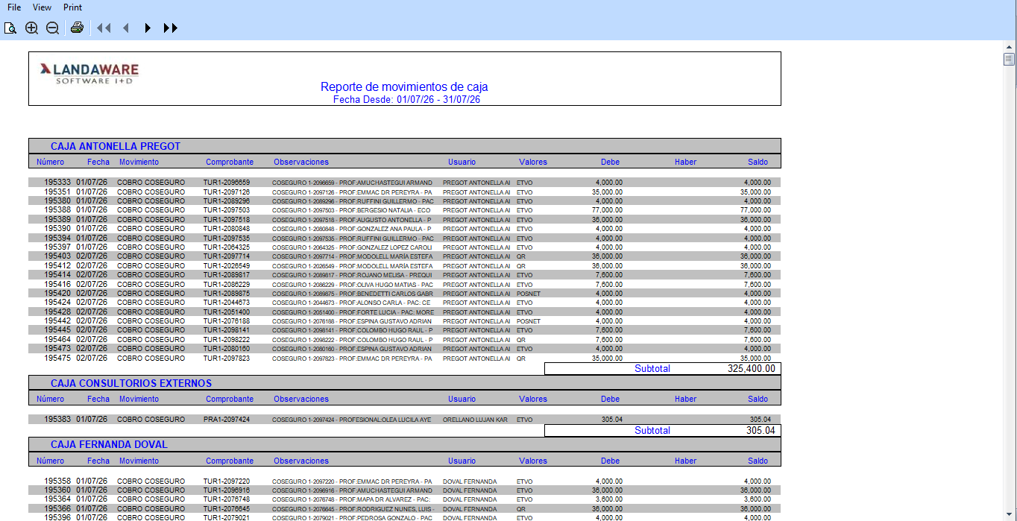Open the File menu

point(14,7)
